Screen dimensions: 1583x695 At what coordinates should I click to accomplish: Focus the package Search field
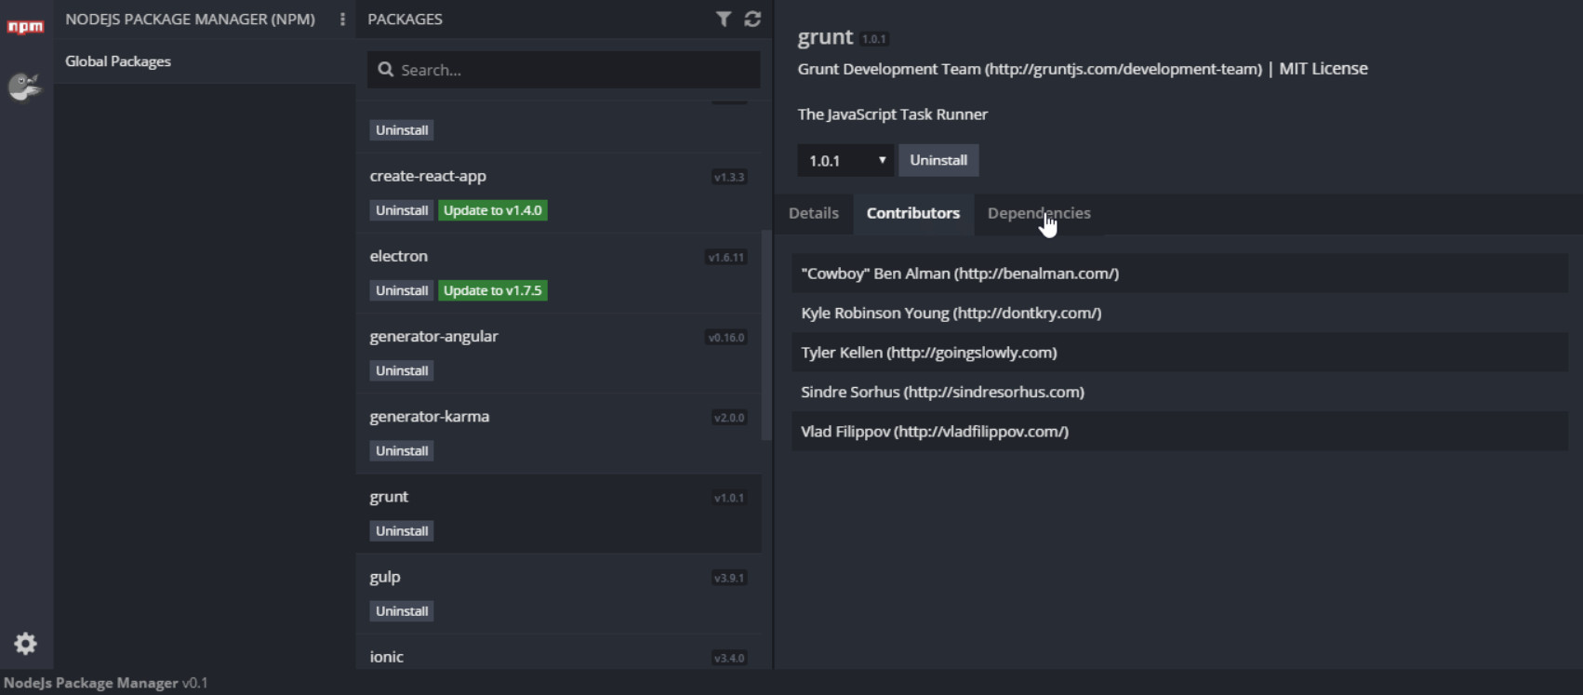click(564, 70)
